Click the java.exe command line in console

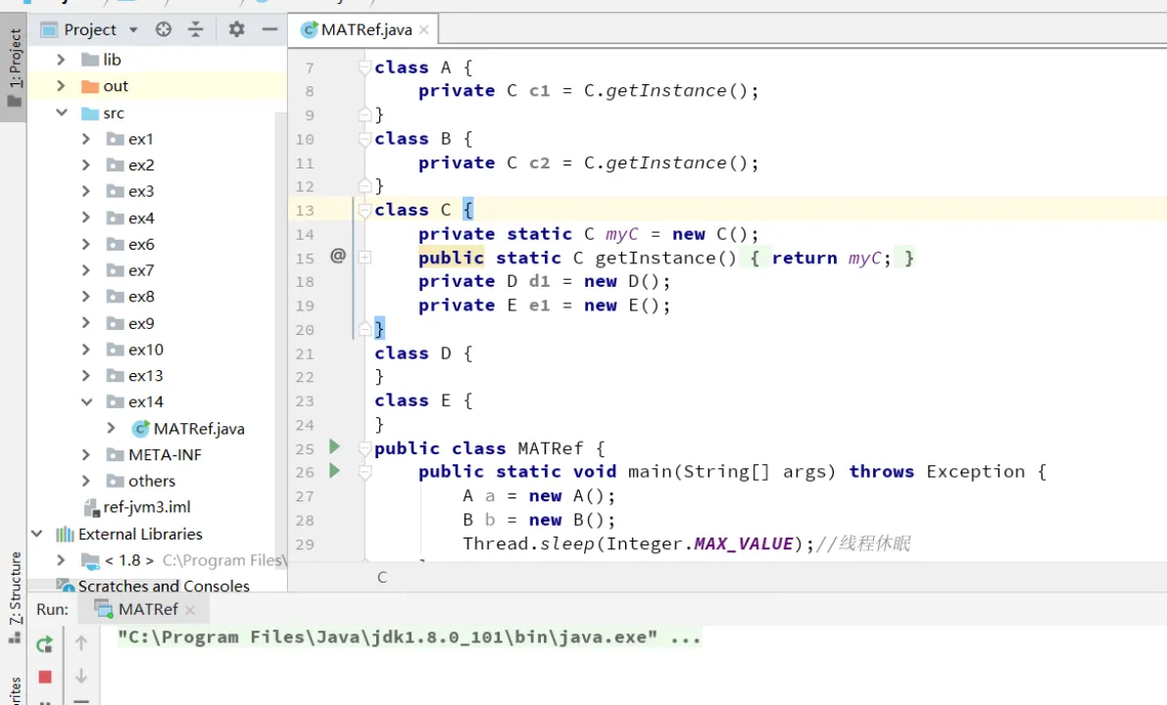click(x=410, y=637)
